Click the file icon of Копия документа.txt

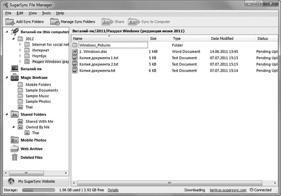75,70
